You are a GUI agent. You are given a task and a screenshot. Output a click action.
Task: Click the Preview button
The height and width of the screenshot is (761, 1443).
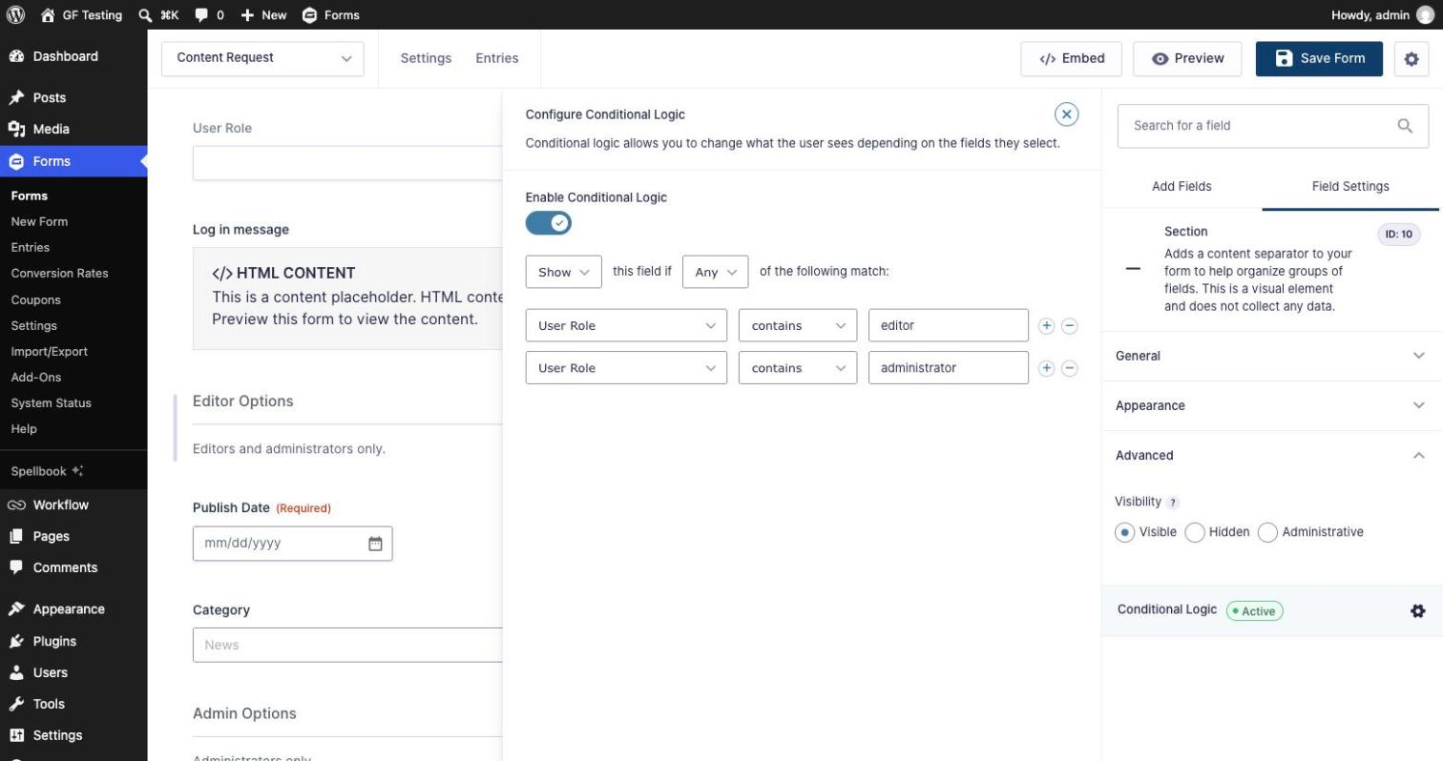pyautogui.click(x=1187, y=58)
